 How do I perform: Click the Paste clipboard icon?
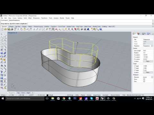pyautogui.click(x=24, y=29)
